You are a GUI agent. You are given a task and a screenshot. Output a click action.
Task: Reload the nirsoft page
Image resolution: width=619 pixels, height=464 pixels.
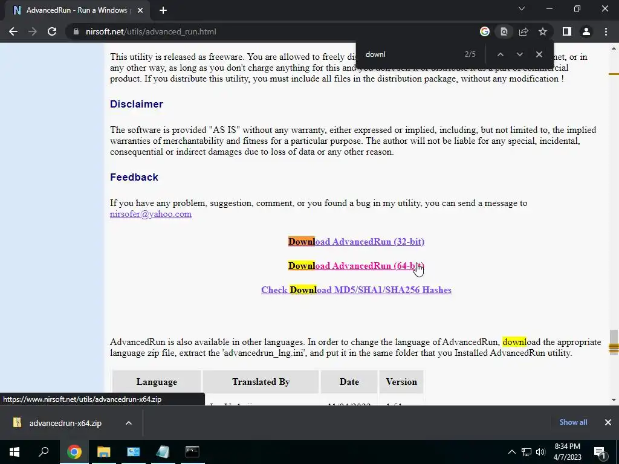pyautogui.click(x=52, y=31)
